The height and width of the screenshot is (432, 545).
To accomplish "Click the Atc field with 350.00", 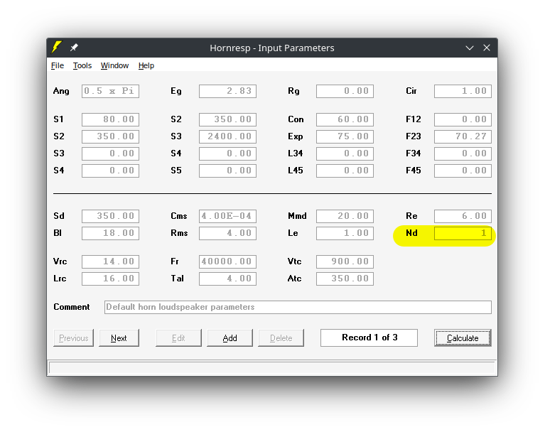I will click(x=345, y=279).
